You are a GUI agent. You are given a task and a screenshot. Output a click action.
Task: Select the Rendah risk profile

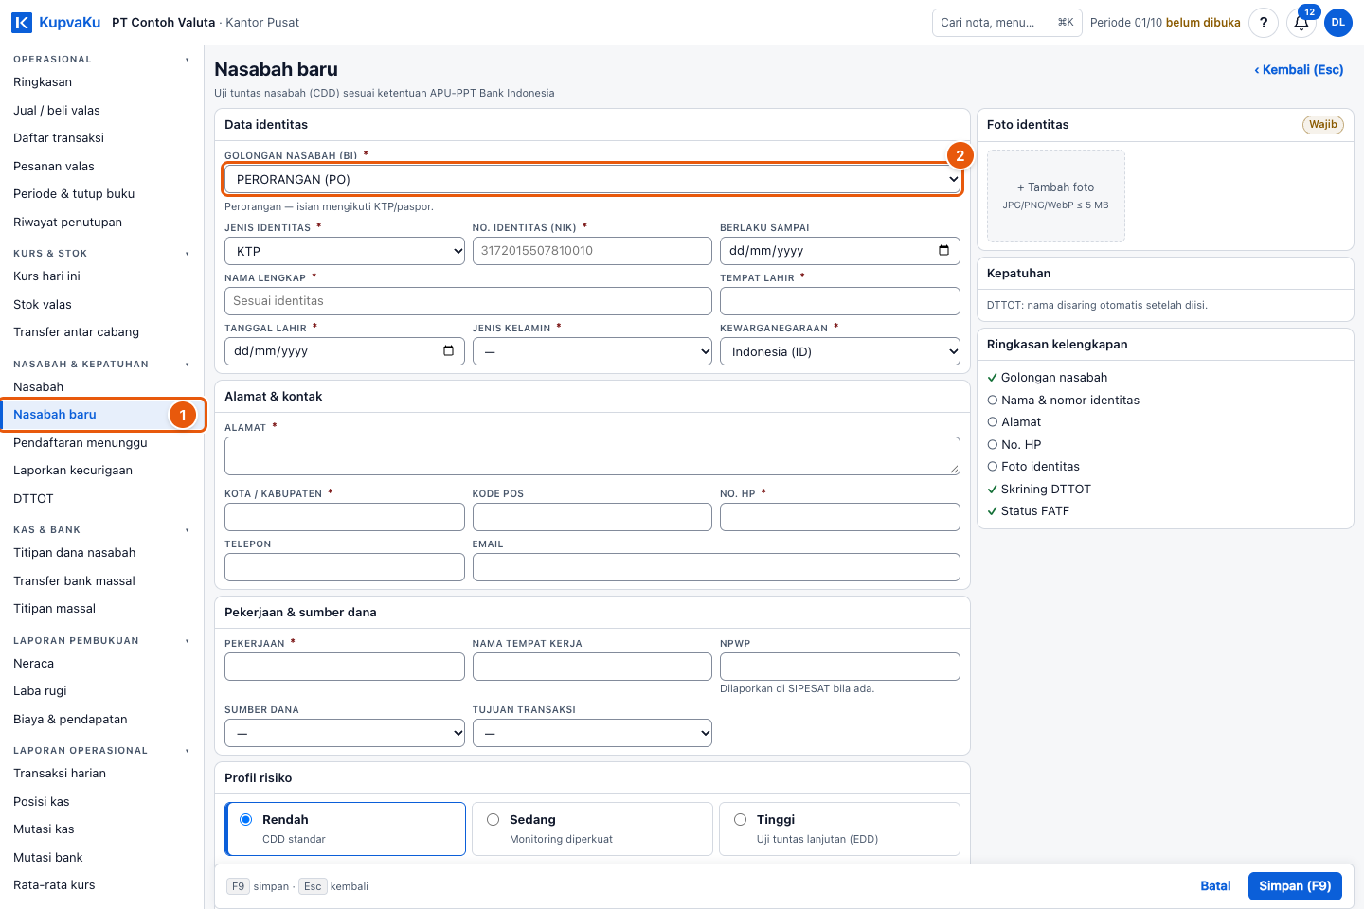click(x=345, y=829)
